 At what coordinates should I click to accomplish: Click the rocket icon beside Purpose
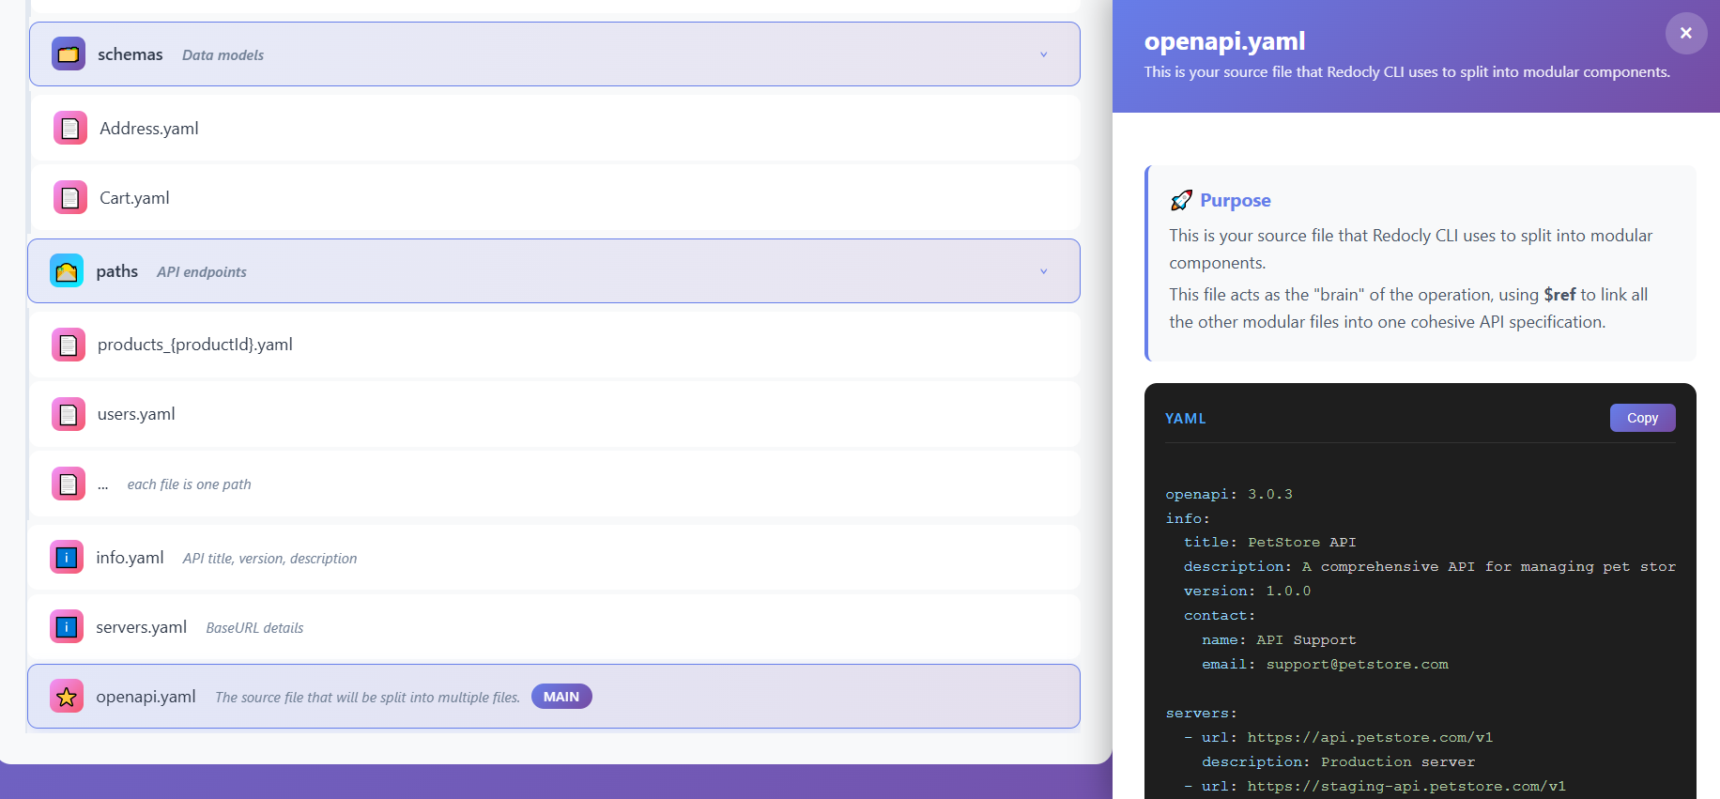pyautogui.click(x=1181, y=201)
